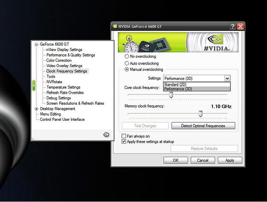
Task: Select Color Correction in the tree
Action: 59,60
